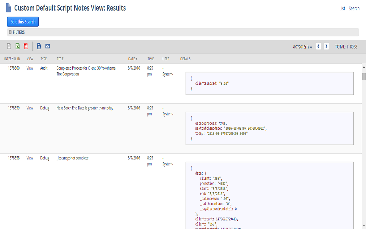Viewport: 366px width, 229px height.
Task: Sort by INTERNAL ID column header
Action: [12, 59]
